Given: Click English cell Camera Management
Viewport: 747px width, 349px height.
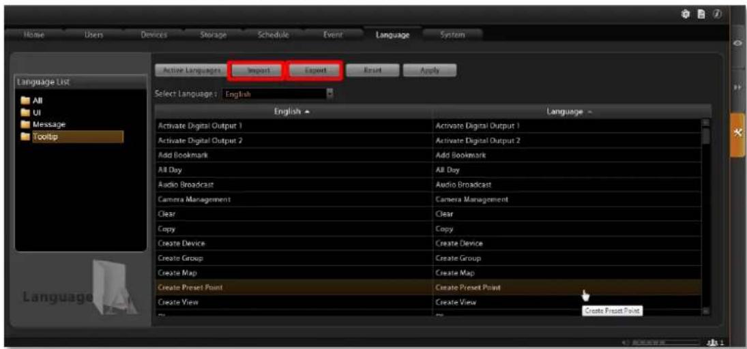Looking at the screenshot, I should point(293,200).
